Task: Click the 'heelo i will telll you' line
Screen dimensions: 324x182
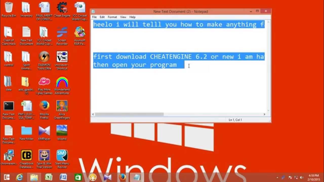Action: (x=179, y=25)
